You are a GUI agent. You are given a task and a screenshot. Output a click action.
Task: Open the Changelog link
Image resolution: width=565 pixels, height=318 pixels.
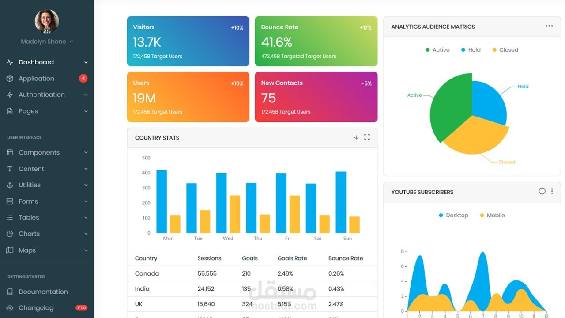(47, 308)
